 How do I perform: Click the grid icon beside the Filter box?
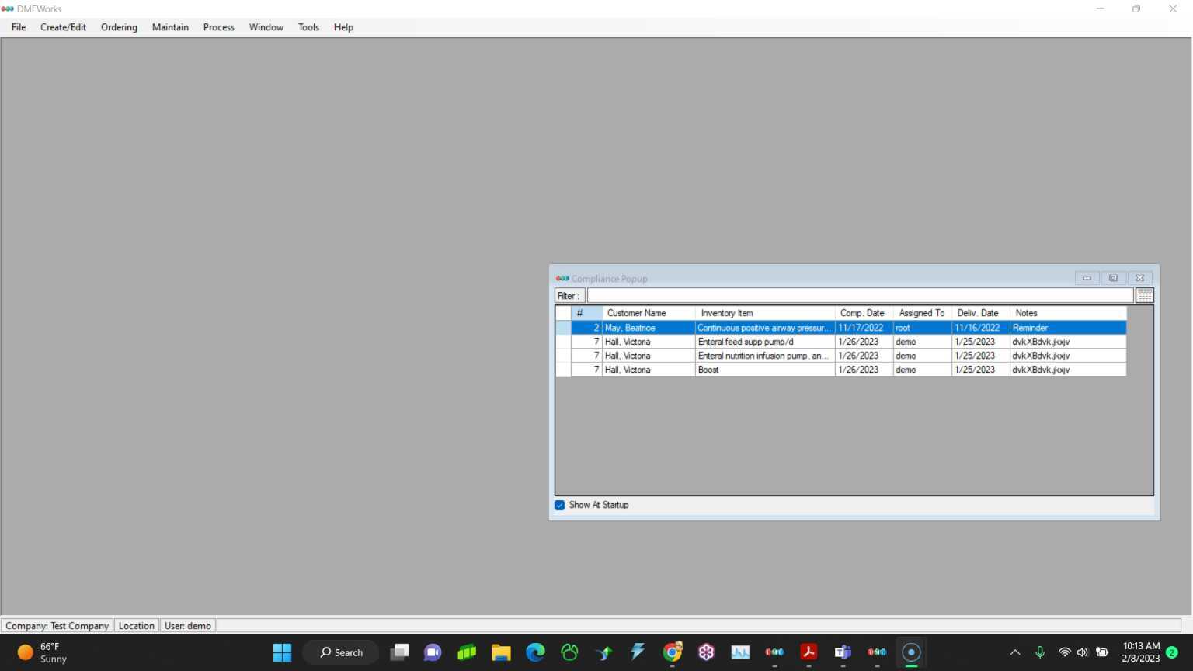pyautogui.click(x=1144, y=295)
